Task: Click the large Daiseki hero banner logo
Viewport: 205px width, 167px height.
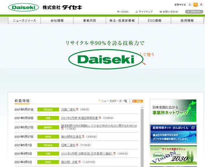Action: 106,59
